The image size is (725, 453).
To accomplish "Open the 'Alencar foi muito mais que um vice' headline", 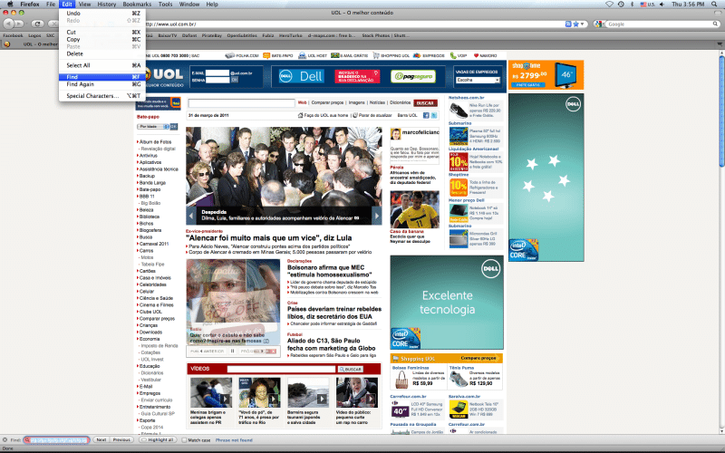I will (268, 238).
